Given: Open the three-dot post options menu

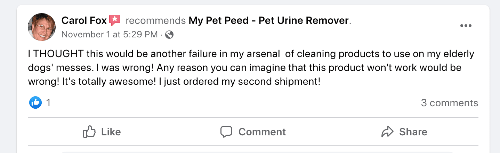Looking at the screenshot, I should tap(466, 26).
